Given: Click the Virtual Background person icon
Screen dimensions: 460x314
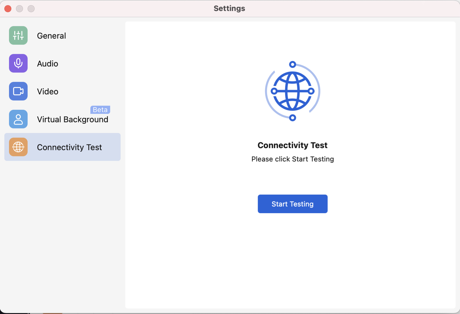Looking at the screenshot, I should click(18, 119).
